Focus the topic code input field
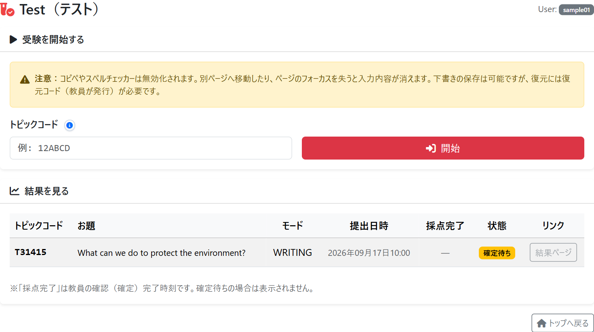 [x=151, y=148]
